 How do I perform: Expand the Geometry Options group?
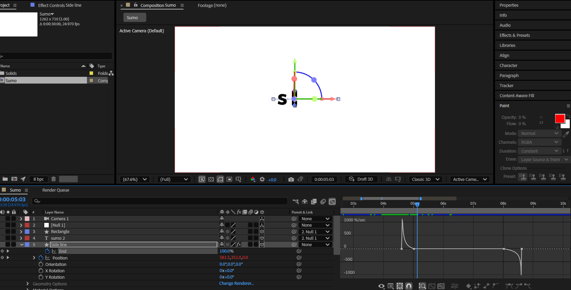click(27, 284)
